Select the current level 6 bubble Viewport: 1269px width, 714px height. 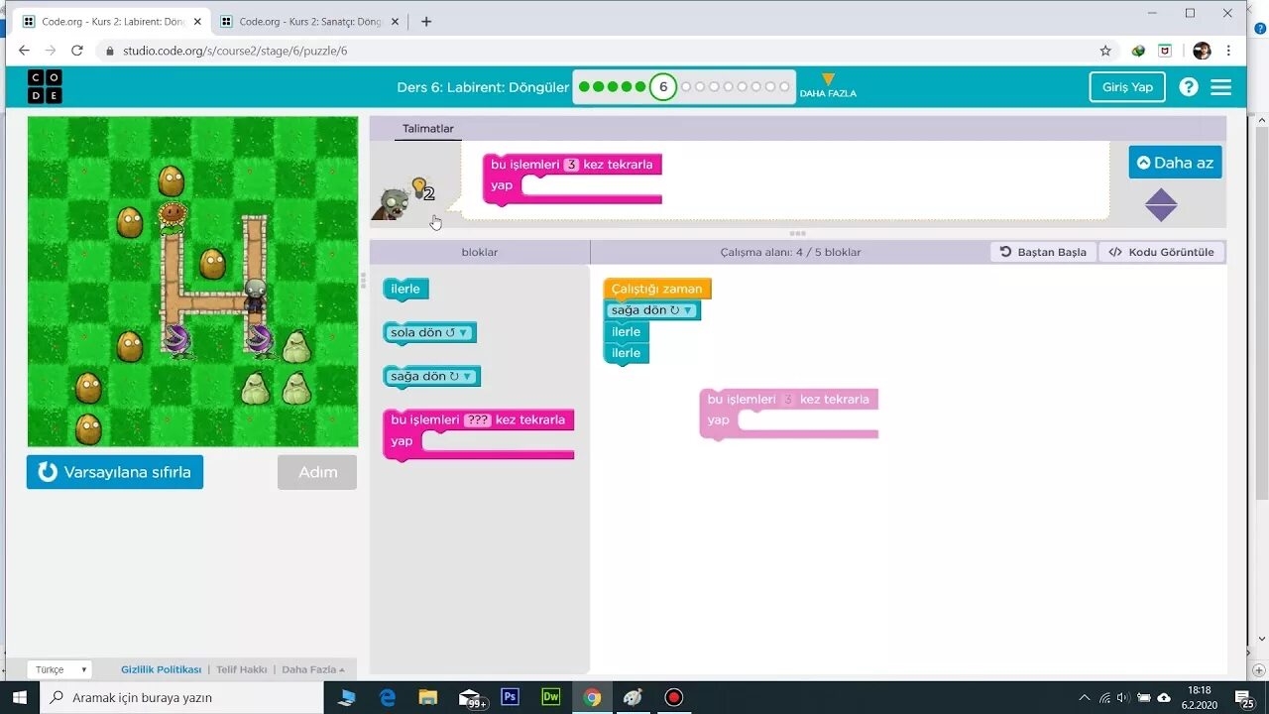pos(663,87)
